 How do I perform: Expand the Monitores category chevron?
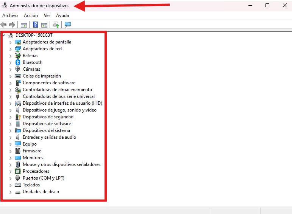11,158
